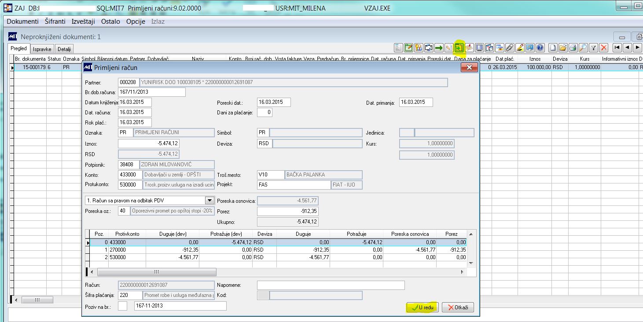Open the document list toolbar icon

[x=399, y=48]
